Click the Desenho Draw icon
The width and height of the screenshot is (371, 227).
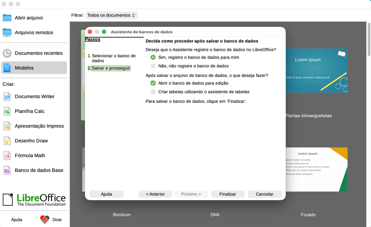pyautogui.click(x=7, y=141)
